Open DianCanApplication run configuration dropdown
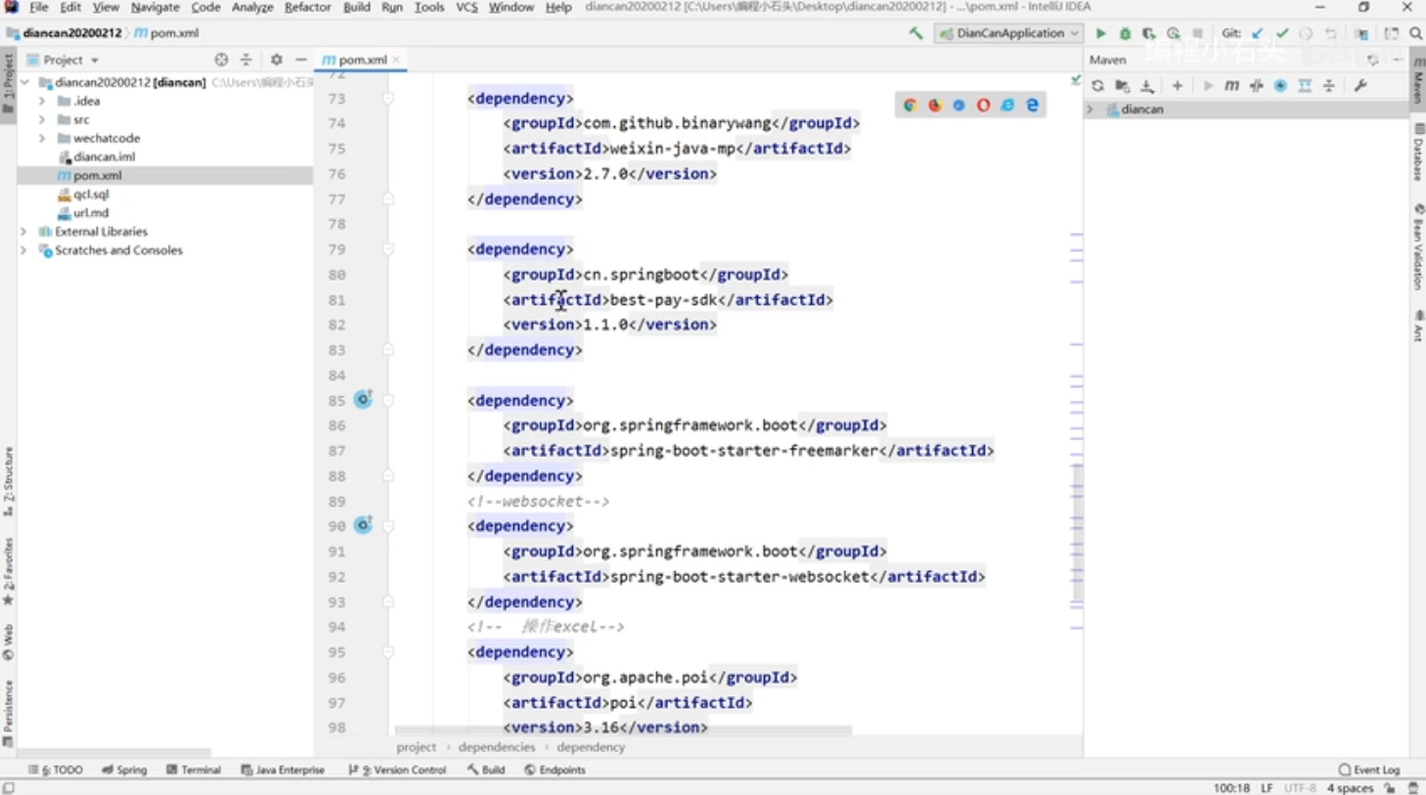1426x795 pixels. [x=1008, y=33]
